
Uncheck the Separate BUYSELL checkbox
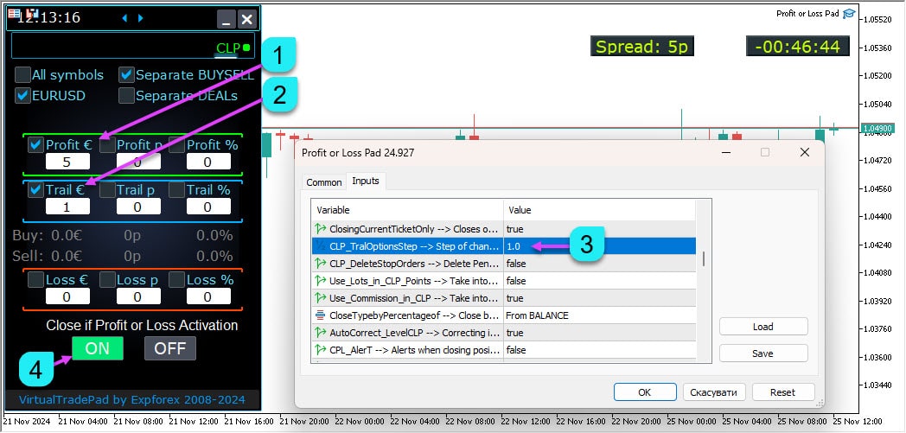pyautogui.click(x=127, y=75)
